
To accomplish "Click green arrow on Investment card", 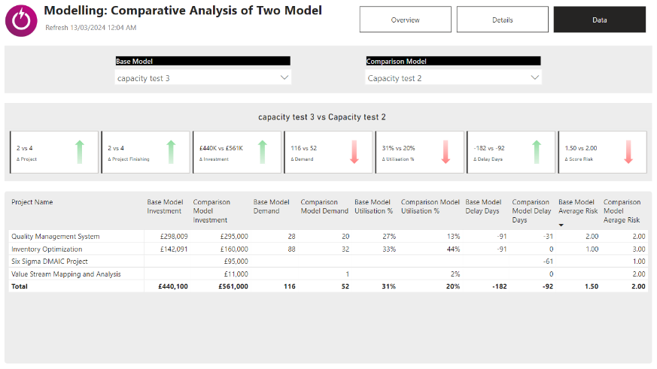I will [x=263, y=152].
